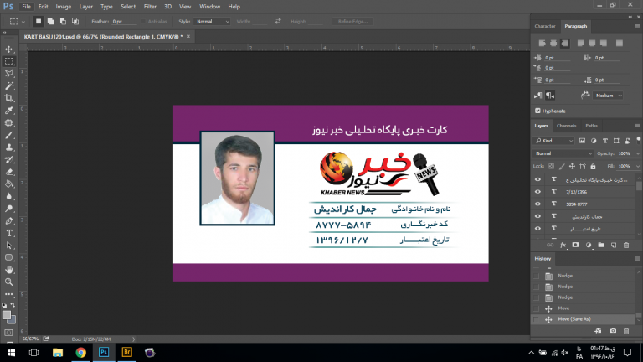Screen dimensions: 643x362
Task: Open the Medium justification dropdown
Action: pos(608,96)
